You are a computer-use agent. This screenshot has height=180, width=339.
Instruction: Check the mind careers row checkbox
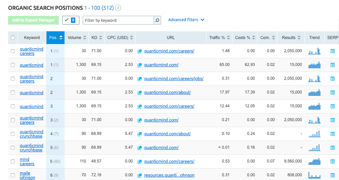(13, 161)
